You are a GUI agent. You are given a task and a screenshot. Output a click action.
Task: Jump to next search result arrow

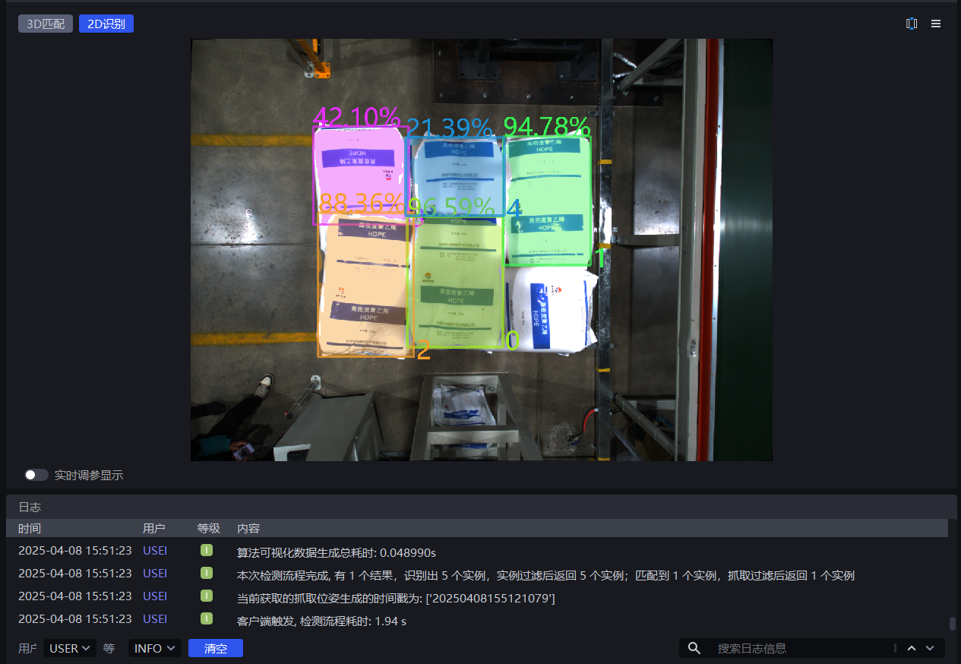[x=930, y=648]
